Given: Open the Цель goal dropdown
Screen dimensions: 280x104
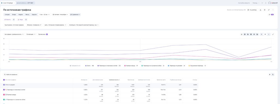Looking at the screenshot, I should pyautogui.click(x=55, y=25).
